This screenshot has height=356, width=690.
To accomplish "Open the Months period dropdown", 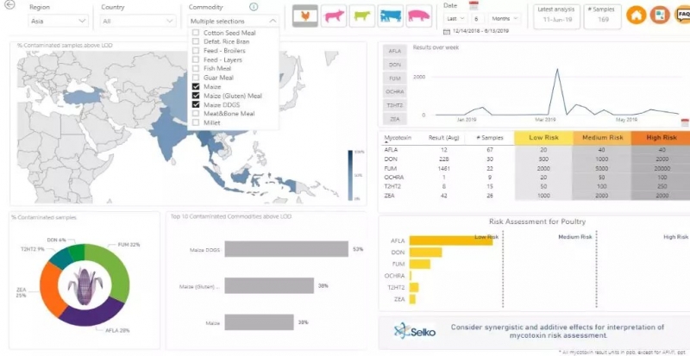I will point(505,18).
